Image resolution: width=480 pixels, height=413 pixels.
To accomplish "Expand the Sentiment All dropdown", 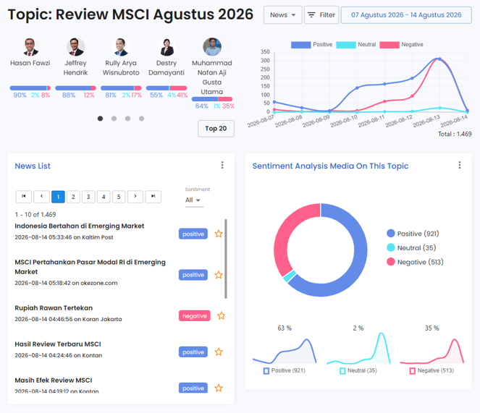I will [194, 200].
